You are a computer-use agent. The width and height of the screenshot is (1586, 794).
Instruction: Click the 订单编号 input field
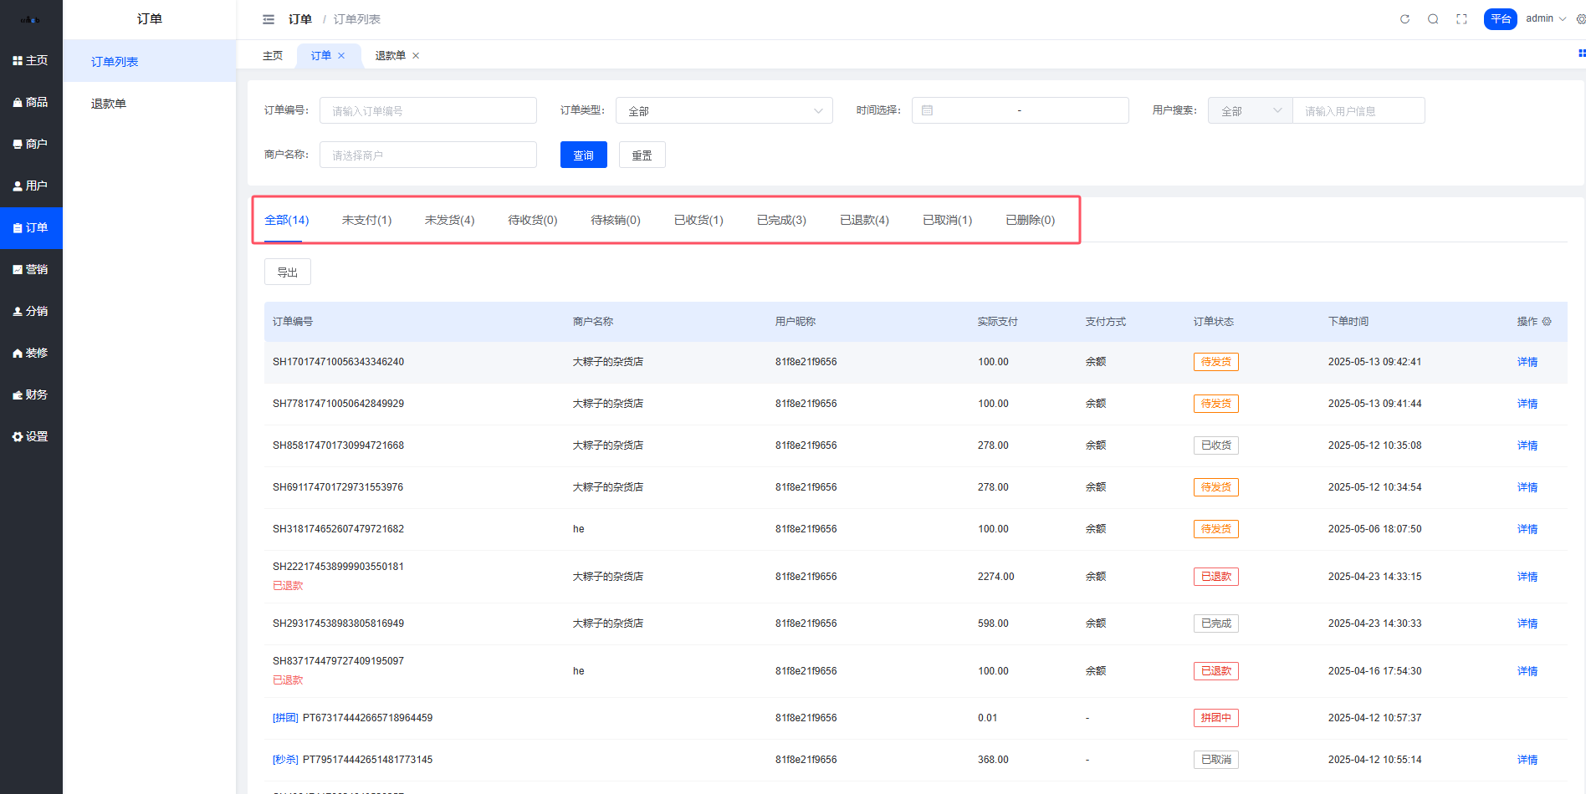tap(427, 111)
